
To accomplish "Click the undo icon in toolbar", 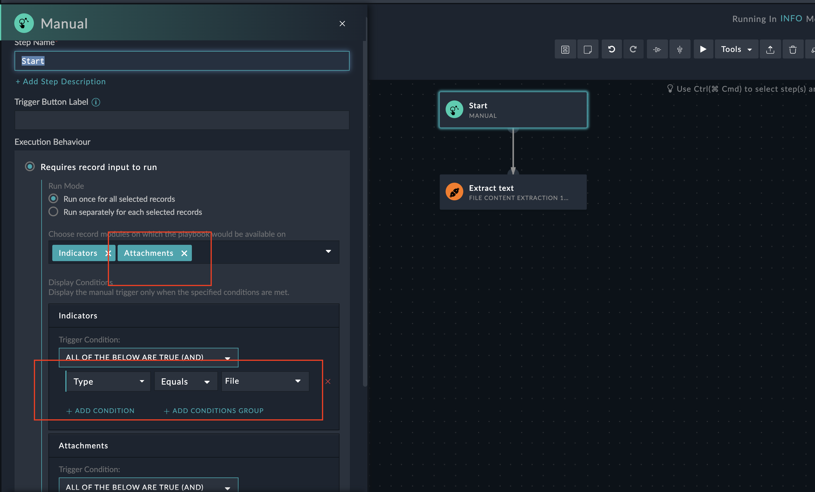I will point(611,49).
